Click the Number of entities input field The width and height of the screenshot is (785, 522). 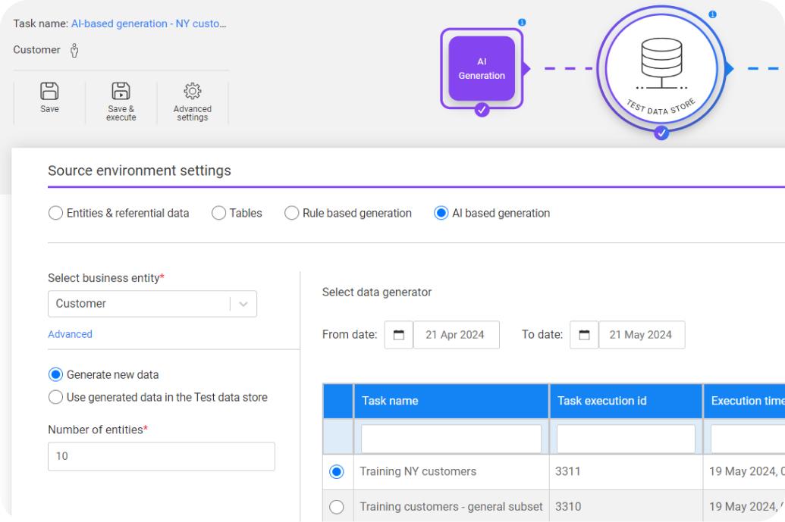click(x=161, y=457)
